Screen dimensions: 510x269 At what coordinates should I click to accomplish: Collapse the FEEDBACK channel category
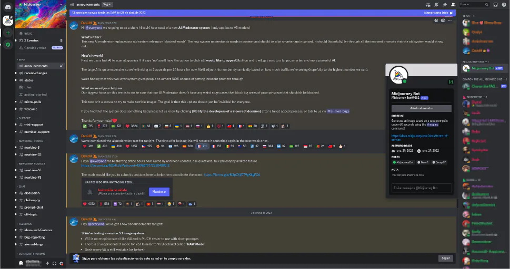[x=24, y=224]
